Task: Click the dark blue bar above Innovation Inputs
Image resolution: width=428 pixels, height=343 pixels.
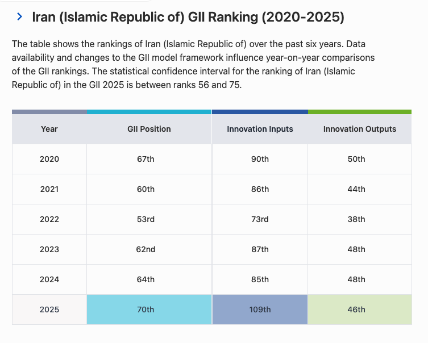Action: coord(260,112)
